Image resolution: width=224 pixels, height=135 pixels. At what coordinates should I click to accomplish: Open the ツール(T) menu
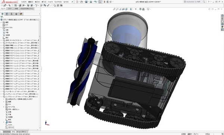click(x=50, y=2)
